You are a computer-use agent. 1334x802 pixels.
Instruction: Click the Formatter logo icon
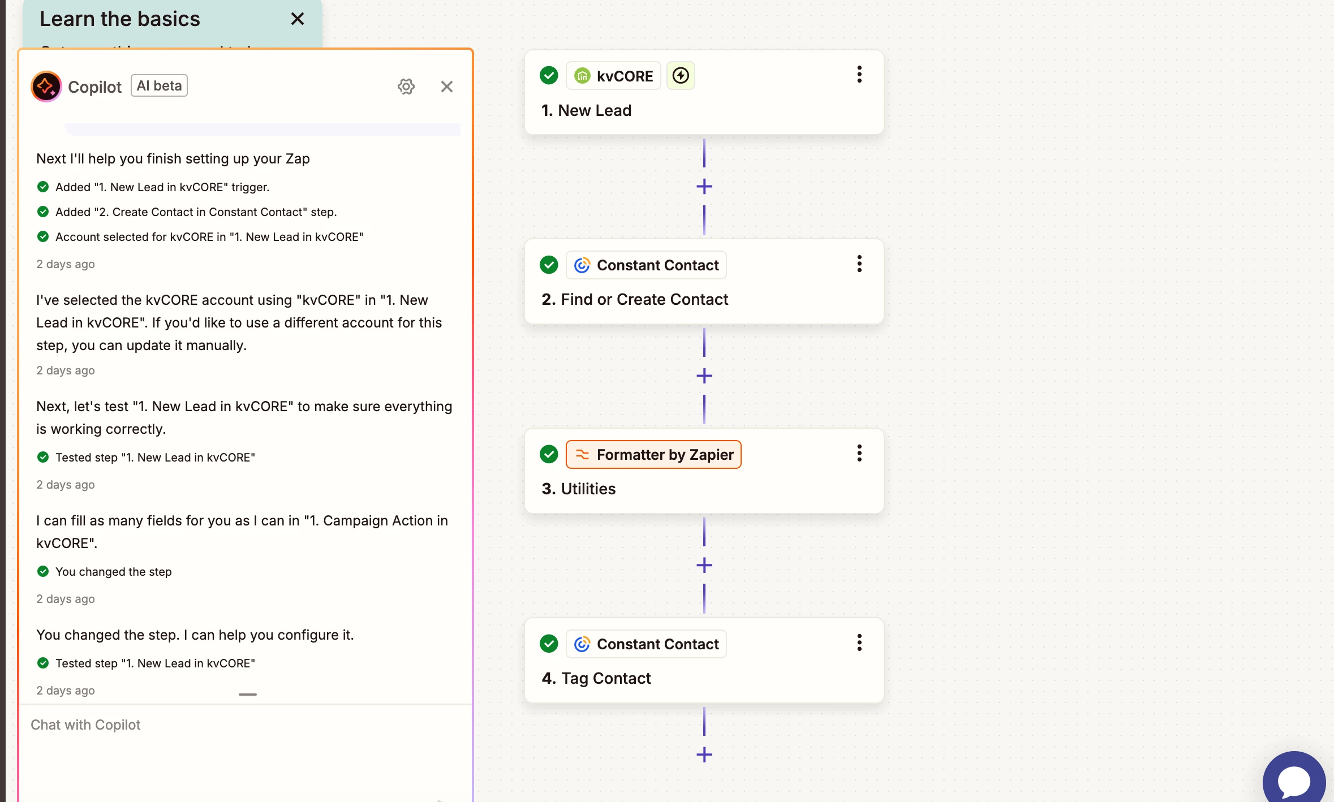[x=582, y=455]
